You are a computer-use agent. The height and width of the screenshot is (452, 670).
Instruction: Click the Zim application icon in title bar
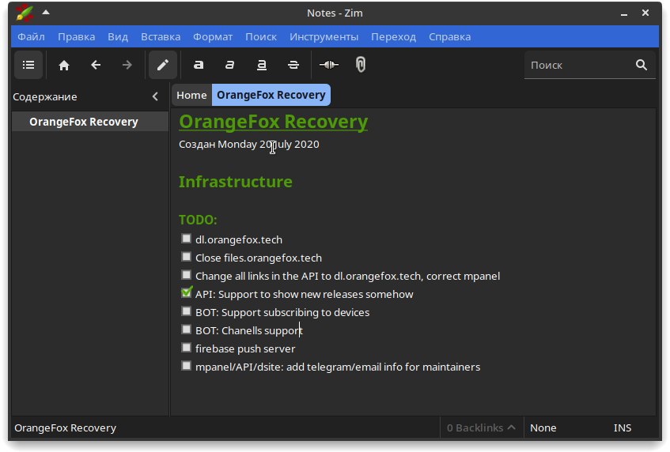point(25,13)
